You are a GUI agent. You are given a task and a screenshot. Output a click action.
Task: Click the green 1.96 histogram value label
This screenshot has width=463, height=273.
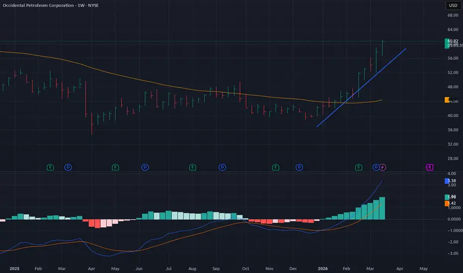coord(450,197)
